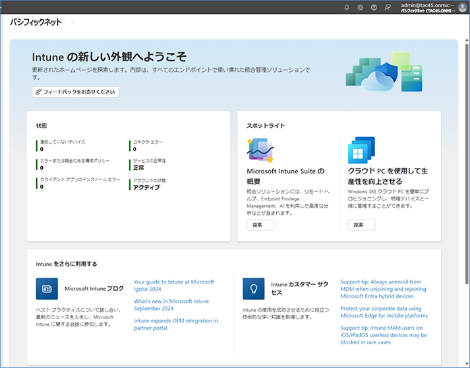Click the Microsoft Intune Suite spotlight icon
This screenshot has width=470, height=368.
pyautogui.click(x=260, y=150)
